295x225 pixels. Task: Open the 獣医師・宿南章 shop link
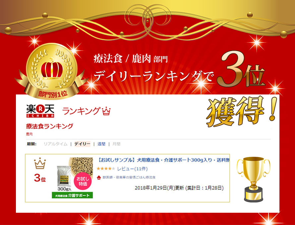pyautogui.click(x=129, y=177)
